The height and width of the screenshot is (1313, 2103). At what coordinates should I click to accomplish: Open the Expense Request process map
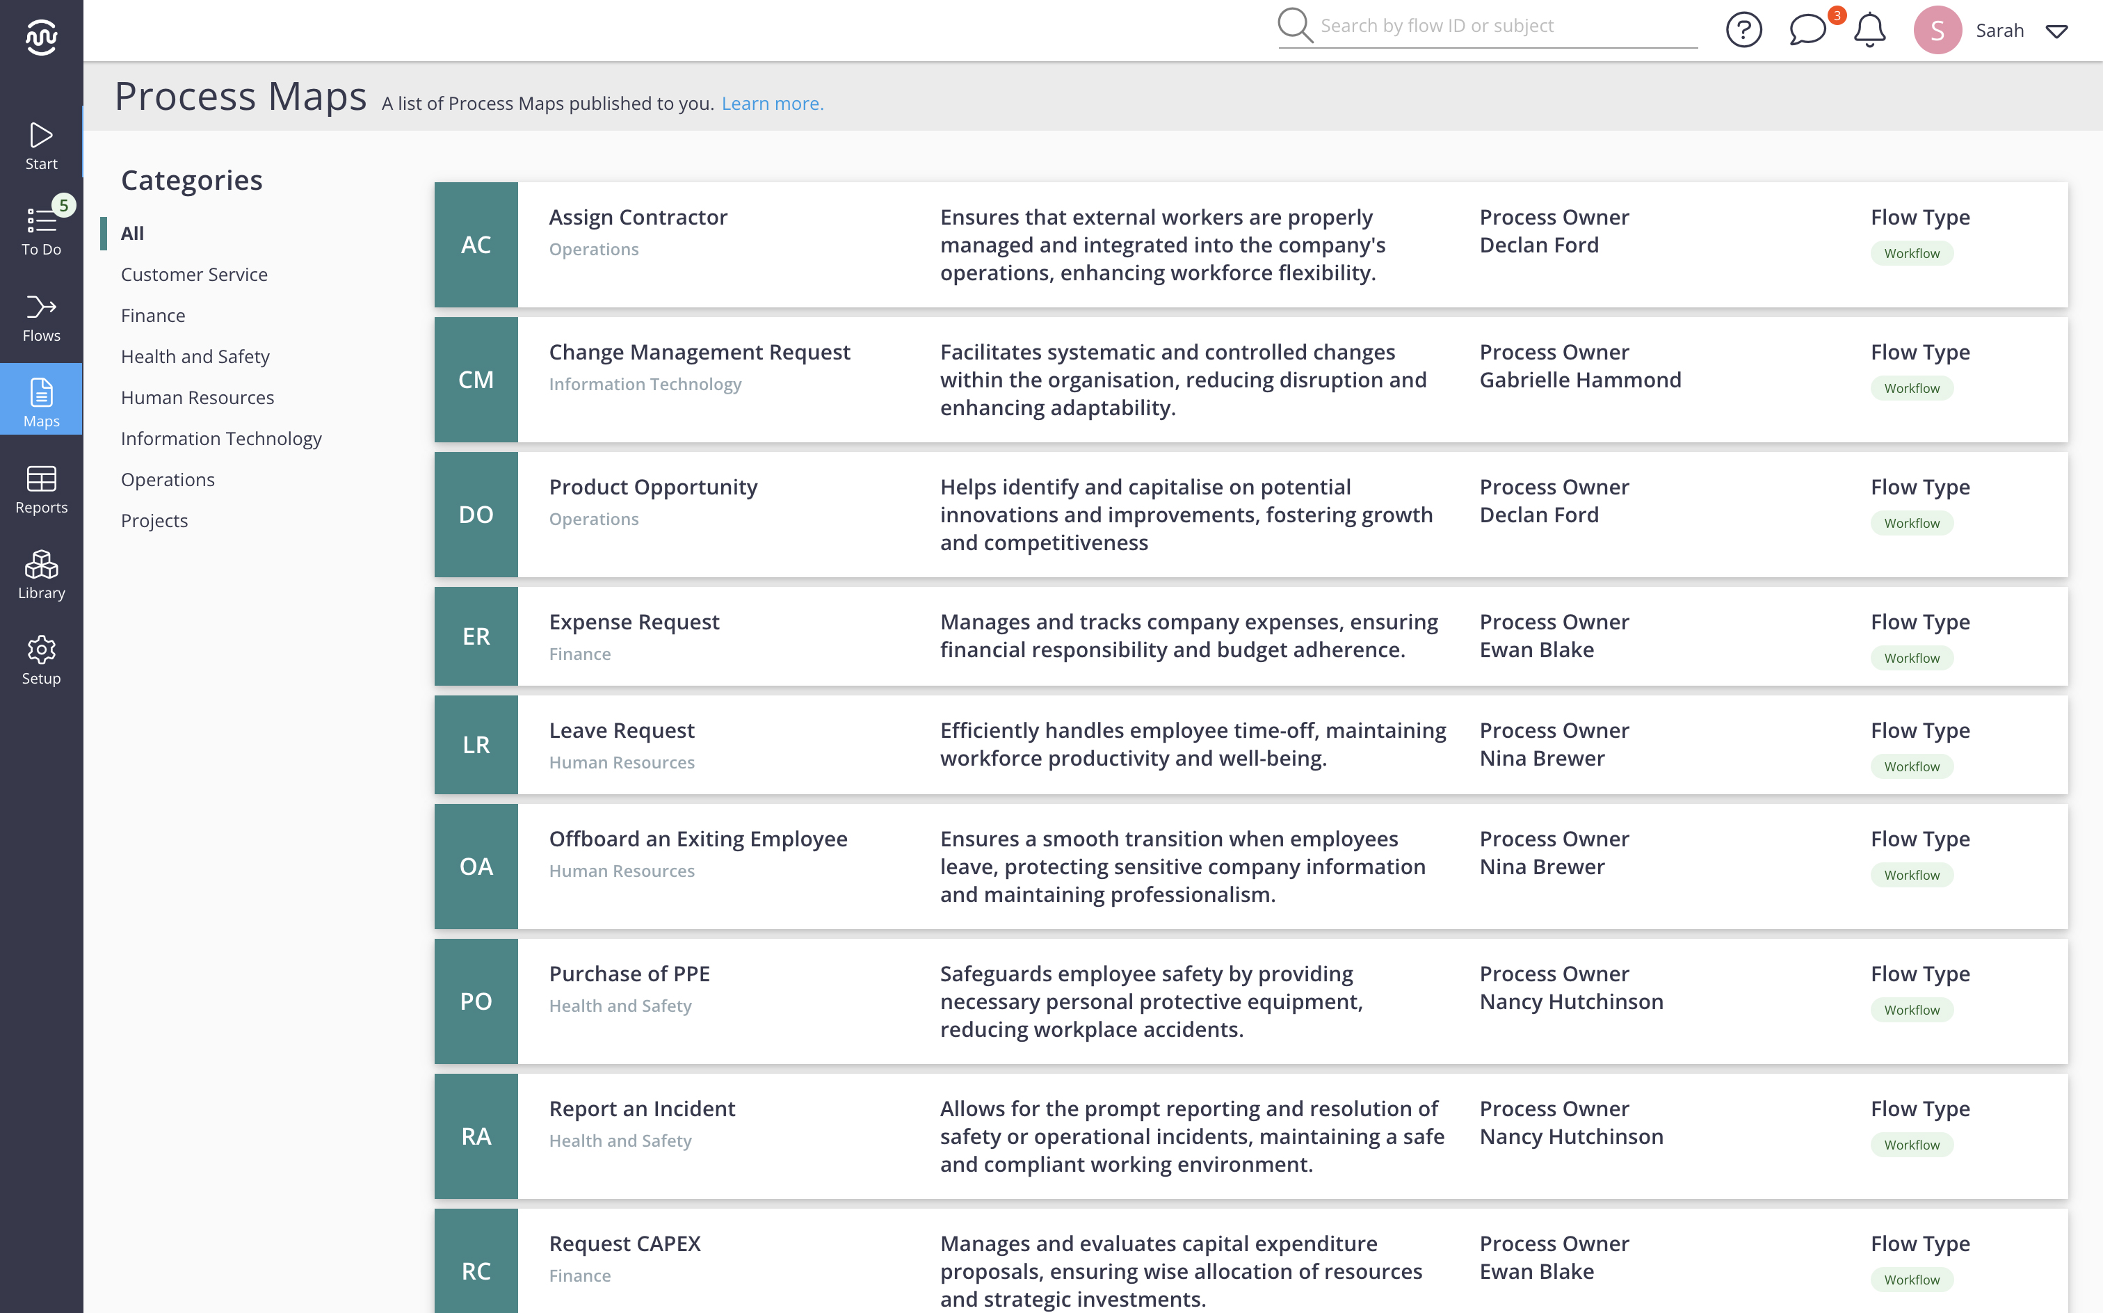[x=634, y=622]
